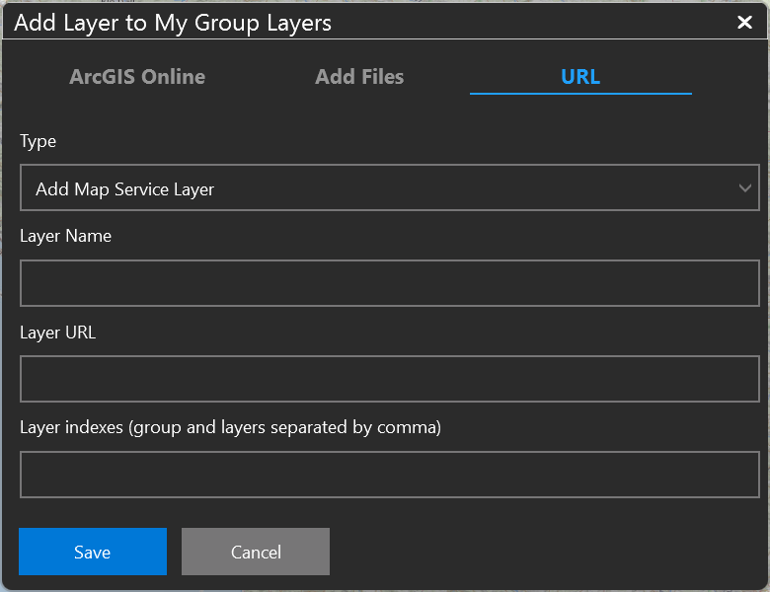Click the Layer Name label
770x592 pixels.
(66, 236)
